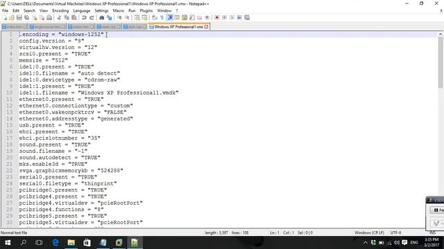444x249 pixels.
Task: Start macro recording with red record icon
Action: [x=217, y=17]
